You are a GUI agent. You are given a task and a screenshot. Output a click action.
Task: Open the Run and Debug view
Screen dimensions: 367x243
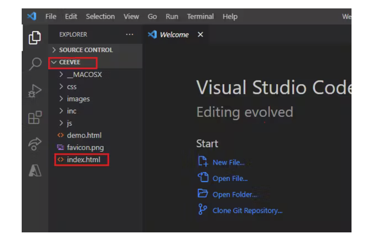pyautogui.click(x=35, y=92)
